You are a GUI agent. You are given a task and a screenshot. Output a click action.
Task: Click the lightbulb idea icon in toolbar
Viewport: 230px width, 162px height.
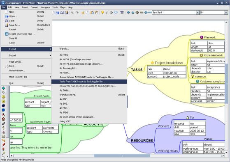102,12
